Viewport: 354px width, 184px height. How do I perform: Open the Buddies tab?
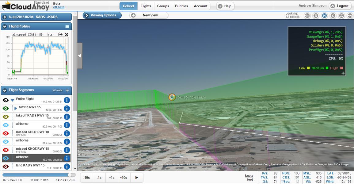pos(181,6)
